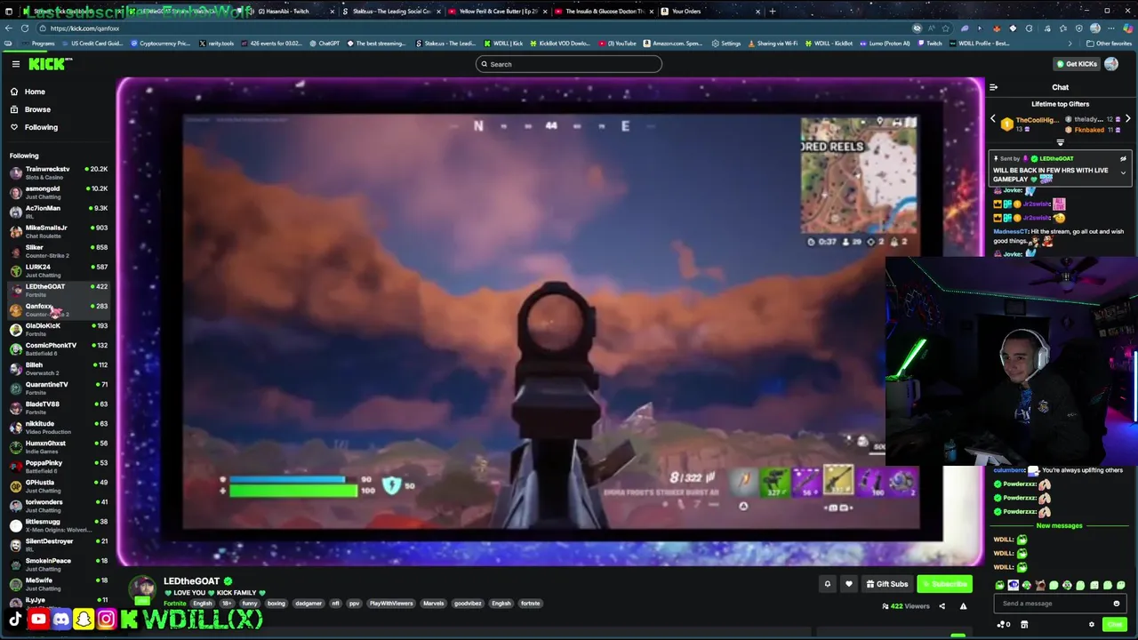Open chat settings gear
1138x640 pixels.
[x=1092, y=624]
